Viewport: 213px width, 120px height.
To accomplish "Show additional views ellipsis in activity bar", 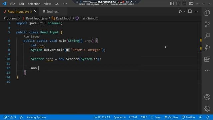I will coord(207,70).
